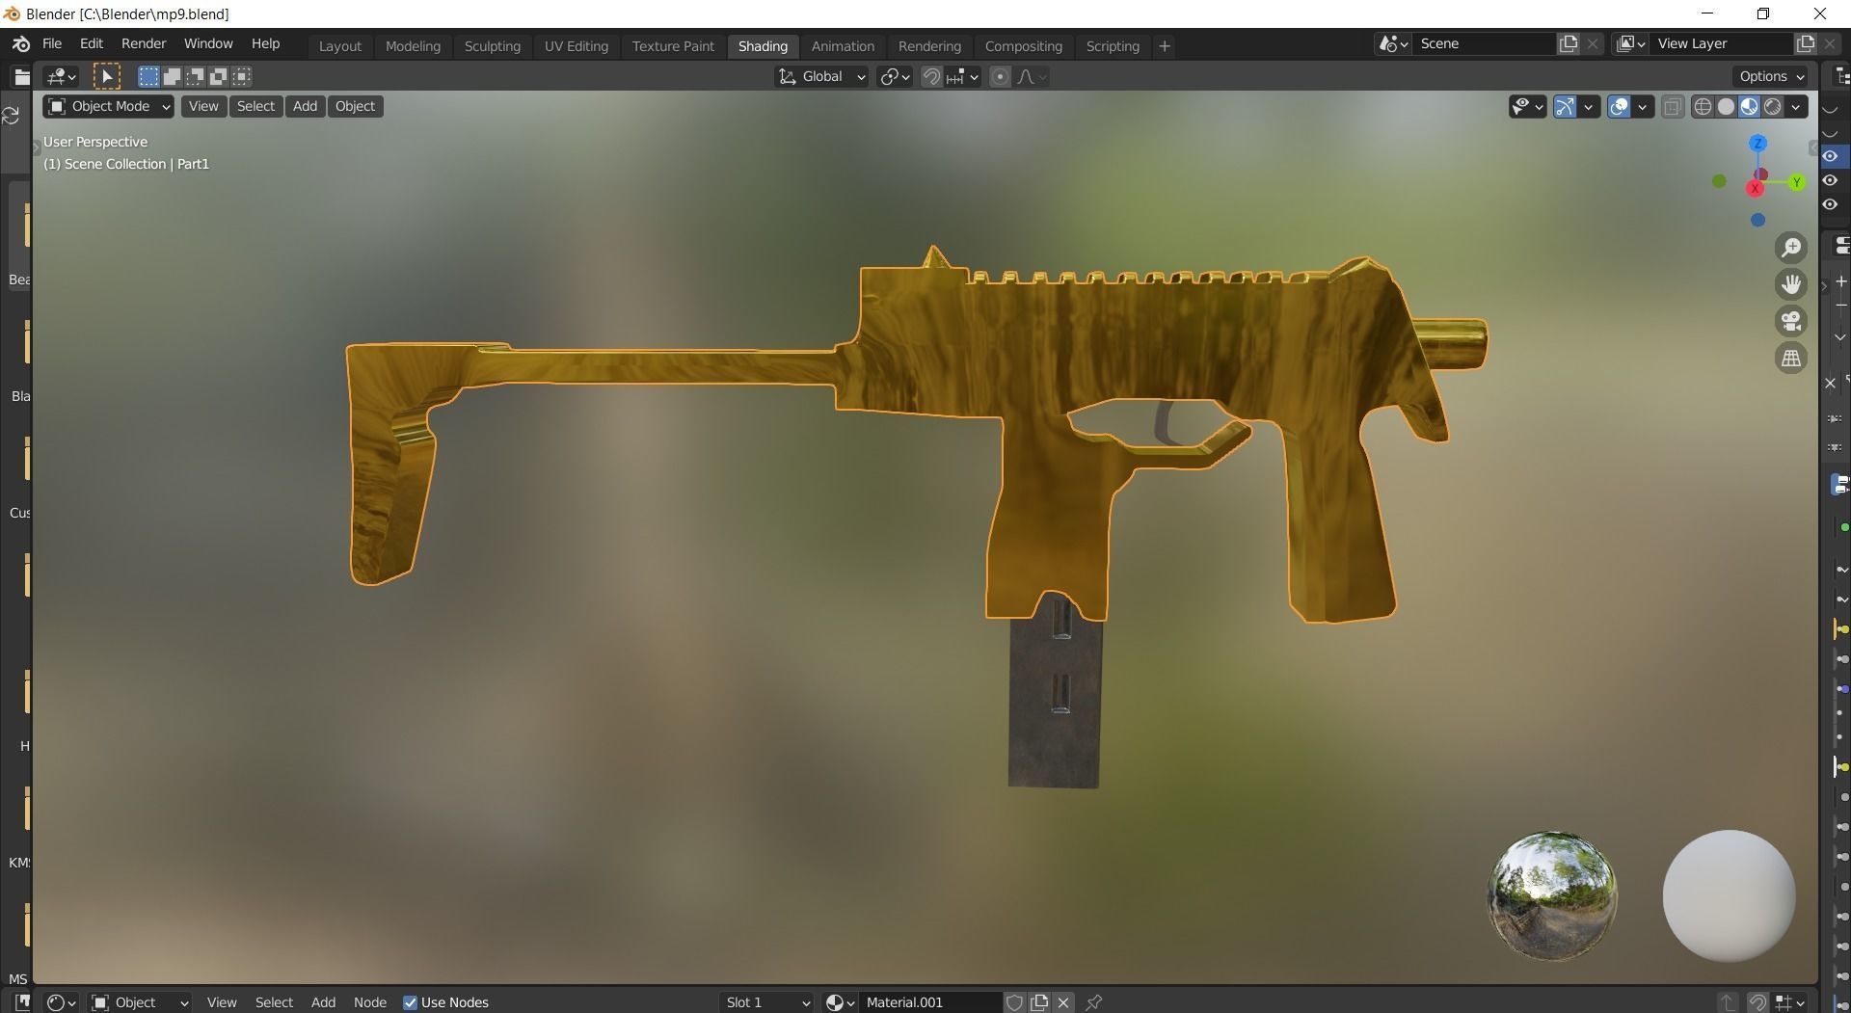Image resolution: width=1851 pixels, height=1013 pixels.
Task: Enable the Snap magnet icon
Action: [x=931, y=76]
